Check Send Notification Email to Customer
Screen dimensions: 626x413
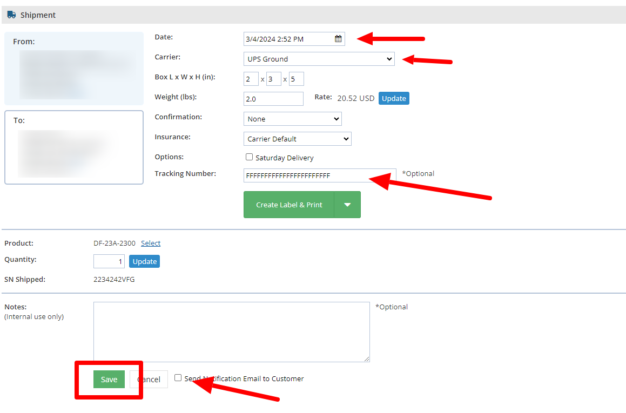coord(178,378)
